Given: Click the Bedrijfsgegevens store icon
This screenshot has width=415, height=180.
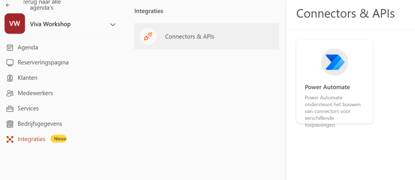Looking at the screenshot, I should point(10,124).
